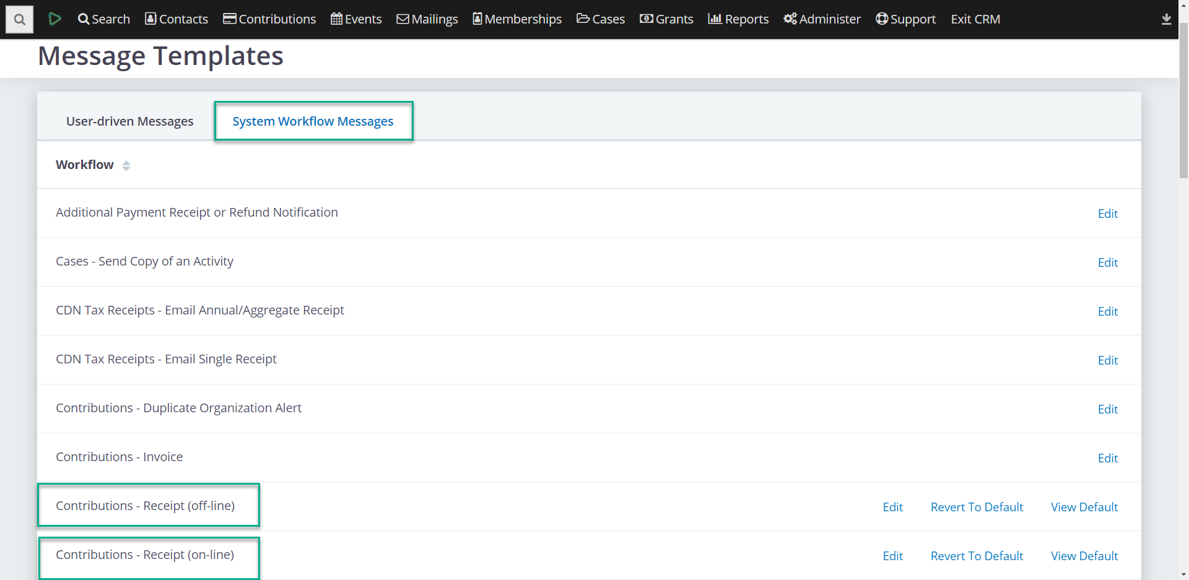Click Exit CRM in the menu bar

click(x=975, y=19)
